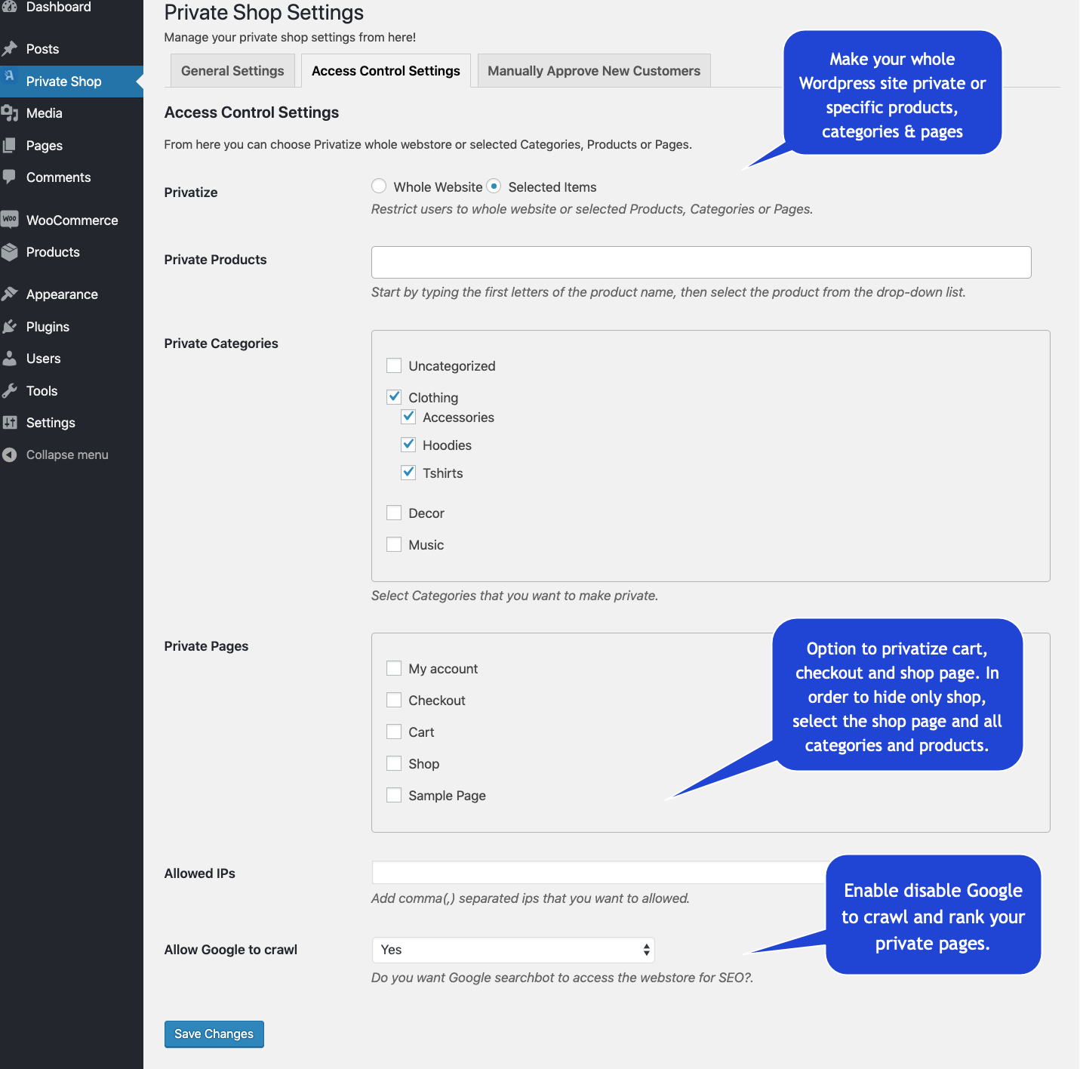Click the Comments speech bubble icon
This screenshot has width=1080, height=1069.
(11, 177)
